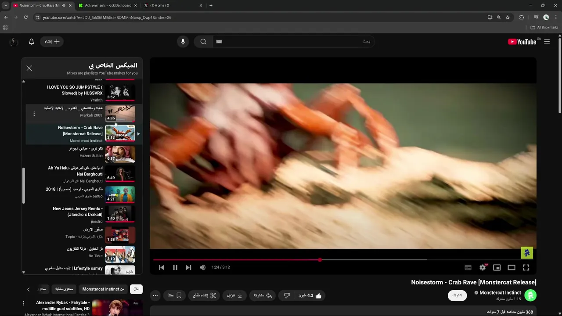562x316 pixels.
Task: Open the video player settings gear
Action: pyautogui.click(x=483, y=267)
